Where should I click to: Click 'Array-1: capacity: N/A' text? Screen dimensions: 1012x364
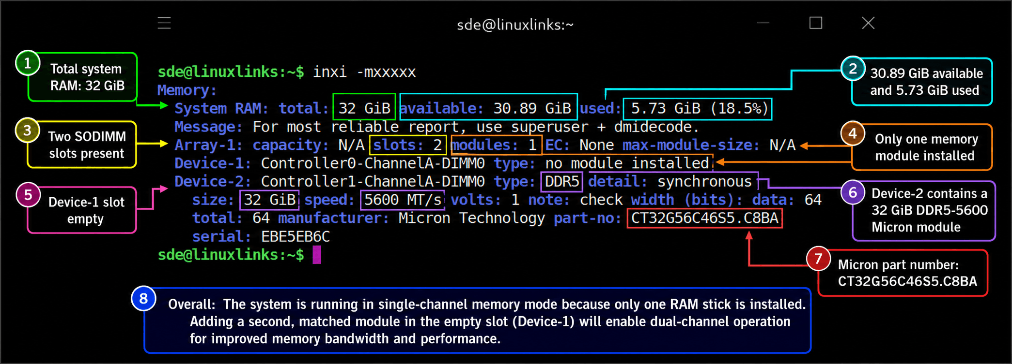pos(269,146)
